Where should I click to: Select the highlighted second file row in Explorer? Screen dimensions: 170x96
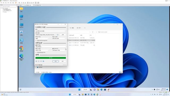pos(81,40)
